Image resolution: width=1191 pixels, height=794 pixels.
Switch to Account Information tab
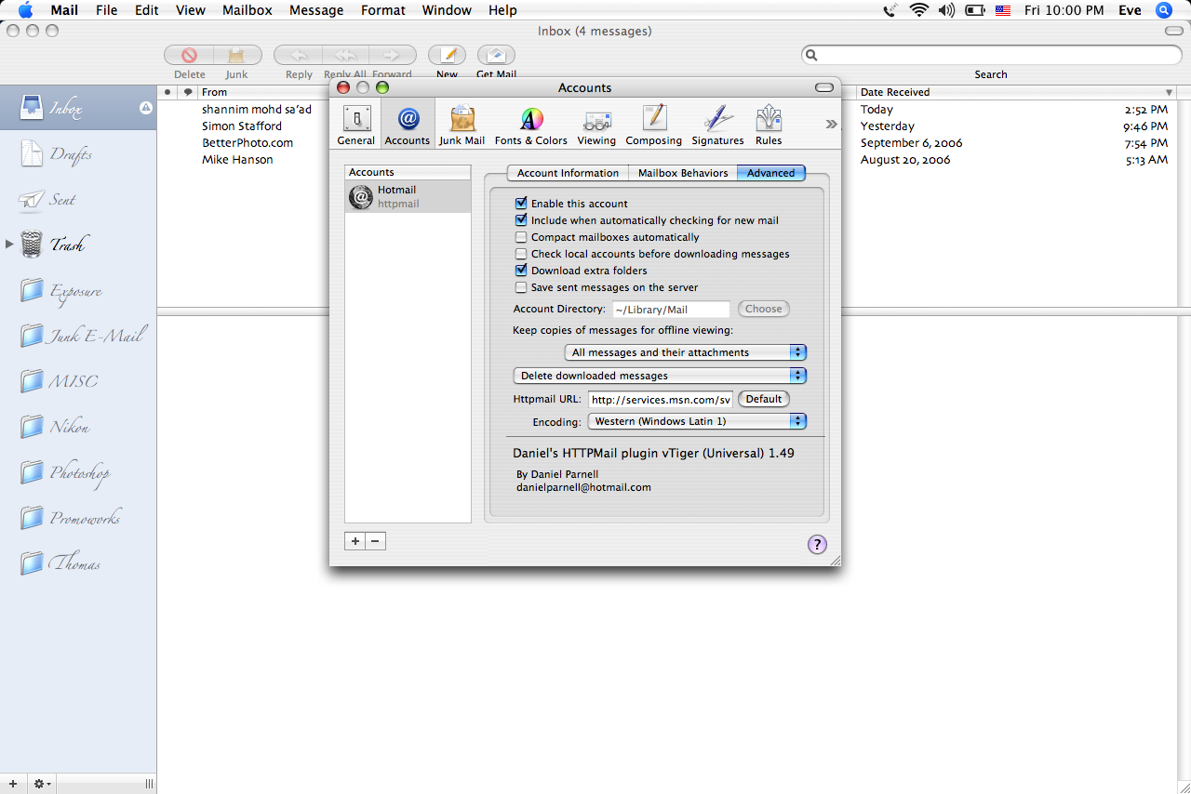point(568,173)
